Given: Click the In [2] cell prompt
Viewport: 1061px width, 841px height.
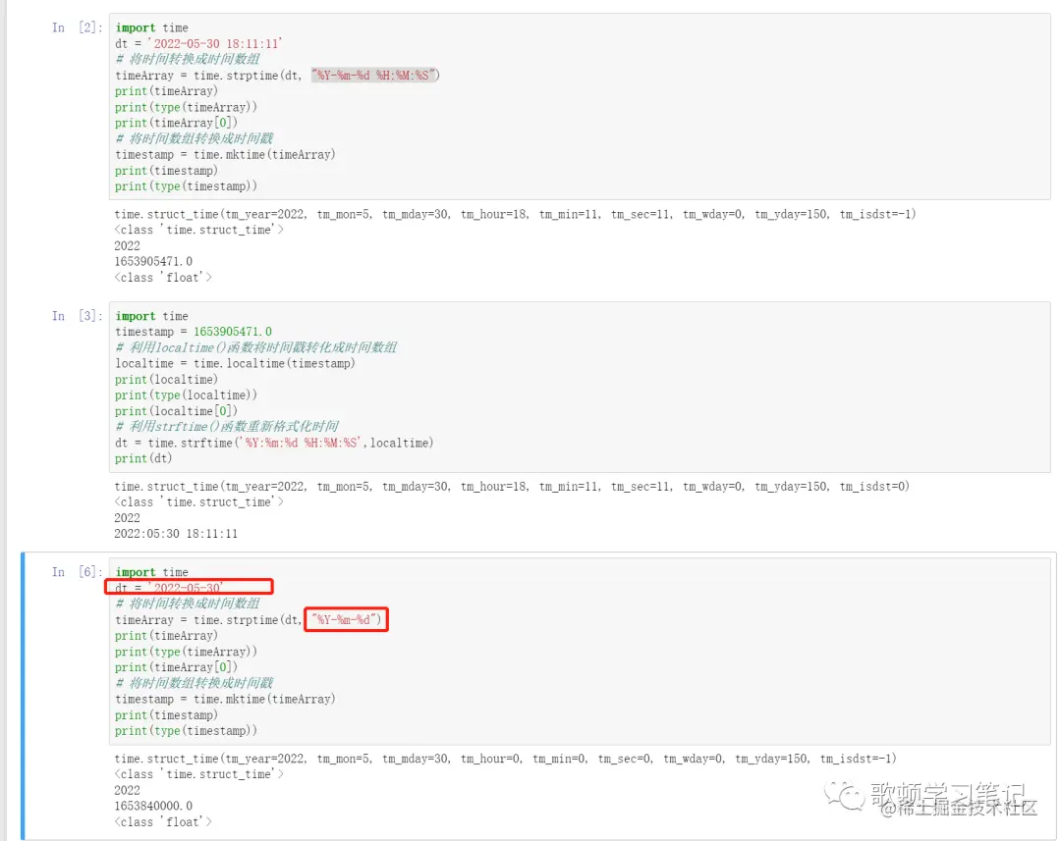Looking at the screenshot, I should pyautogui.click(x=78, y=27).
